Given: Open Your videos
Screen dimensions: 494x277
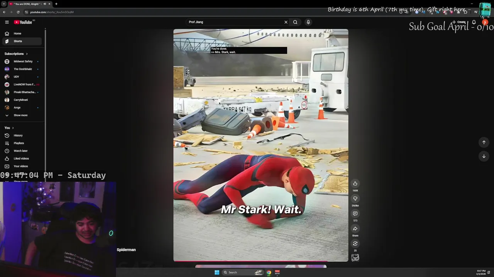Looking at the screenshot, I should coord(22,166).
